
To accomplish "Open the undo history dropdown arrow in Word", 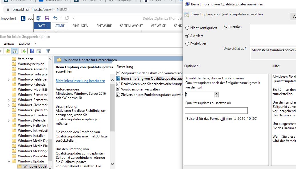I will 60,18.
